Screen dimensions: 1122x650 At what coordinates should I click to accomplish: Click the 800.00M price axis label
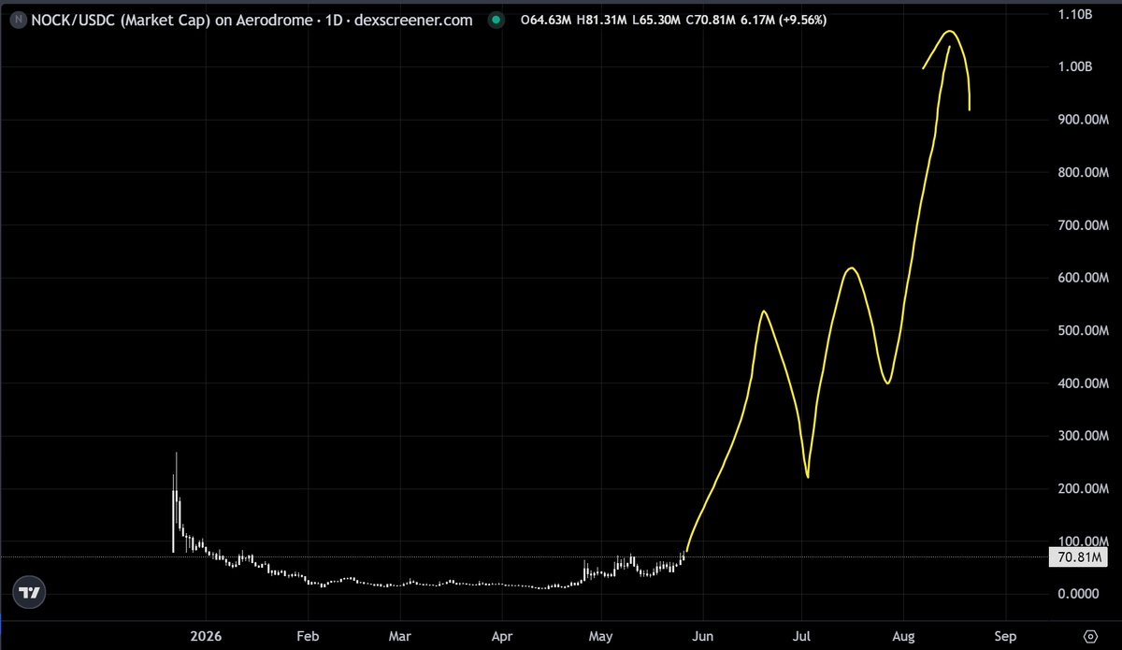[x=1083, y=173]
